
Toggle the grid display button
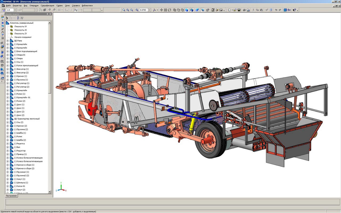pyautogui.click(x=59, y=10)
